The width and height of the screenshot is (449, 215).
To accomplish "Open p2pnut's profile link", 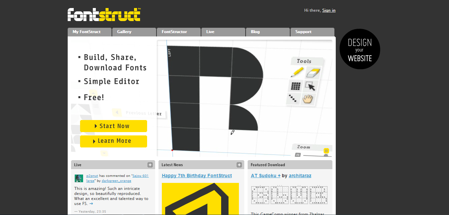I will [92, 176].
